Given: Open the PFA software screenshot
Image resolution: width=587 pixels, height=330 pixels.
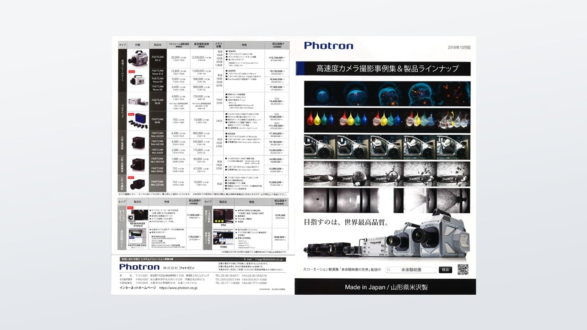Looking at the screenshot, I should point(223,215).
